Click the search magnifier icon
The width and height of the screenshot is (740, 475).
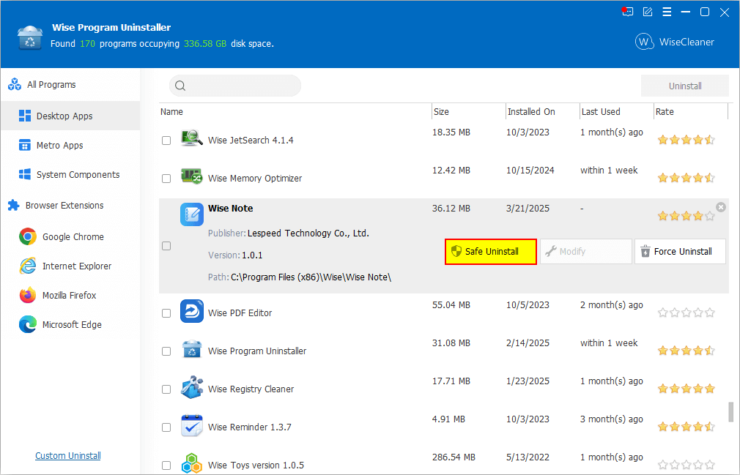tap(180, 86)
